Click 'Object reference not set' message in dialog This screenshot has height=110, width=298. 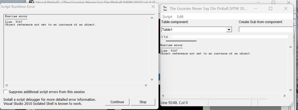(51, 25)
